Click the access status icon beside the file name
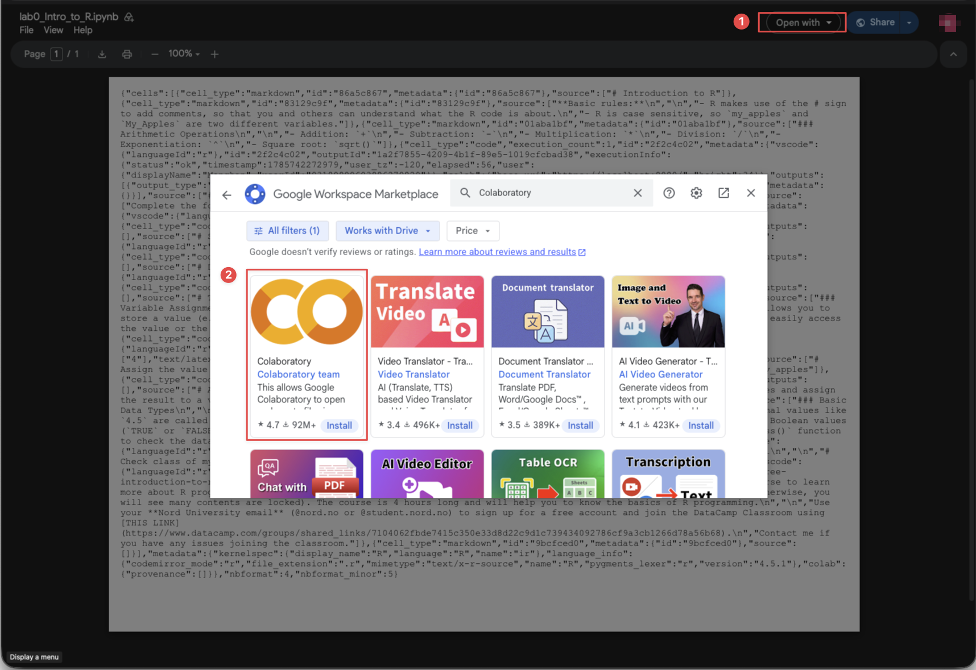Image resolution: width=976 pixels, height=670 pixels. coord(129,17)
